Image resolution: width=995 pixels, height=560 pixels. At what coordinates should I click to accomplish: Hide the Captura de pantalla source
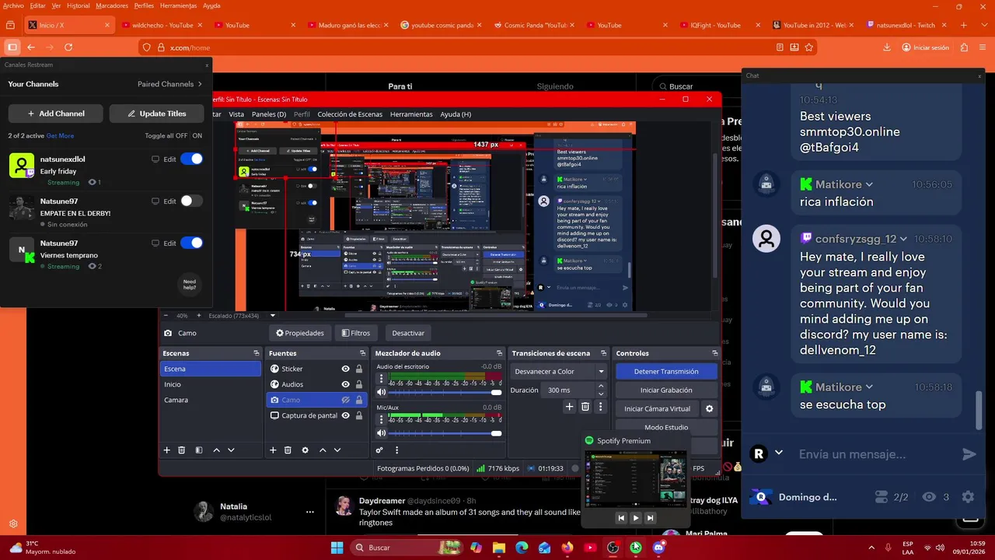(x=346, y=415)
